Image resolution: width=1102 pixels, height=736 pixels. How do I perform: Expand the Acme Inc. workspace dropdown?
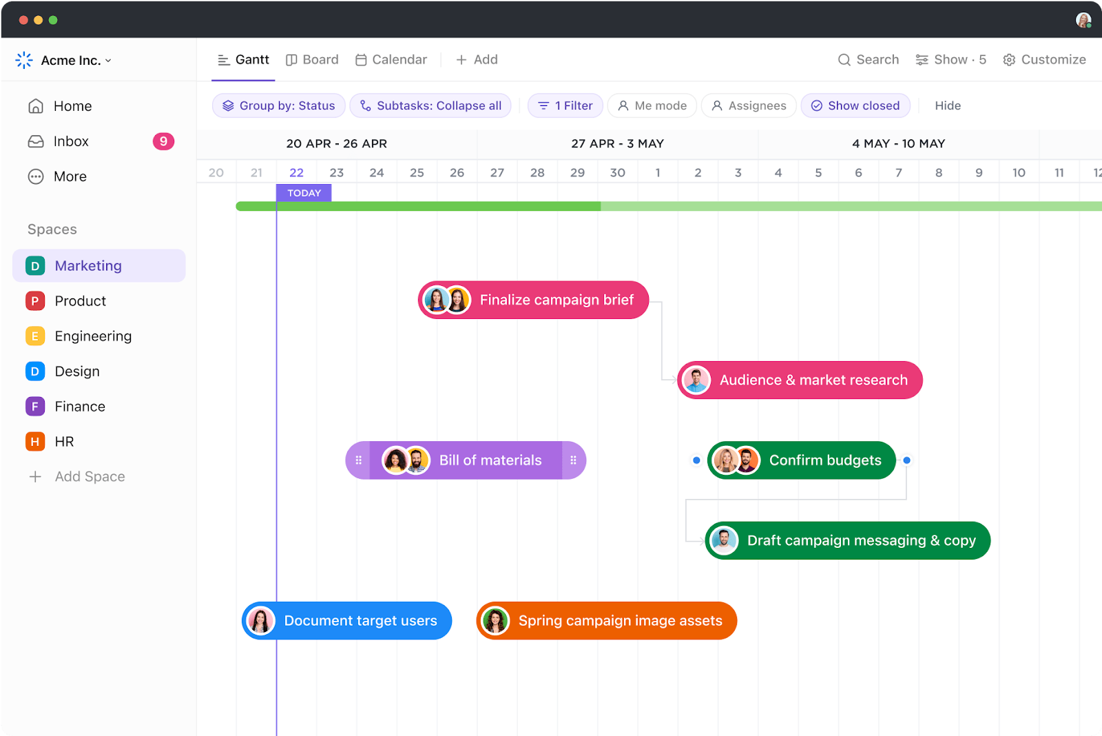(x=108, y=60)
